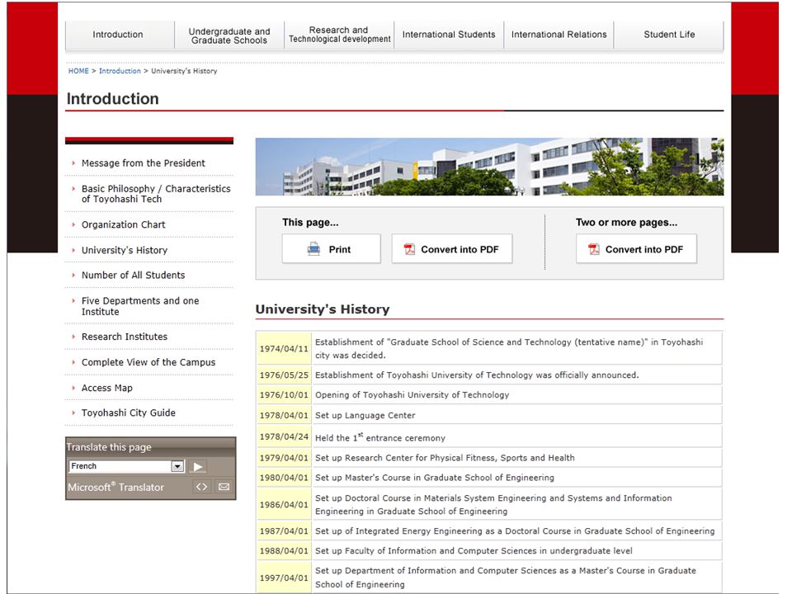Go to HOME breadcrumb link
This screenshot has height=594, width=792.
point(78,71)
